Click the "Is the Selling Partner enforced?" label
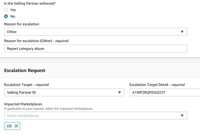The image size is (200, 136). tap(30, 3)
